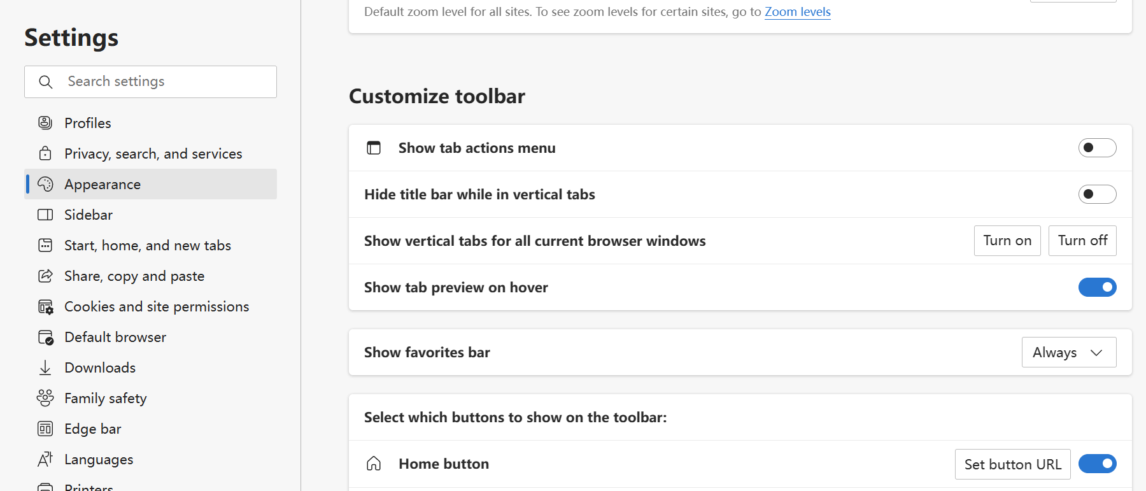Click the Downloads arrow icon
This screenshot has width=1146, height=491.
[x=45, y=367]
